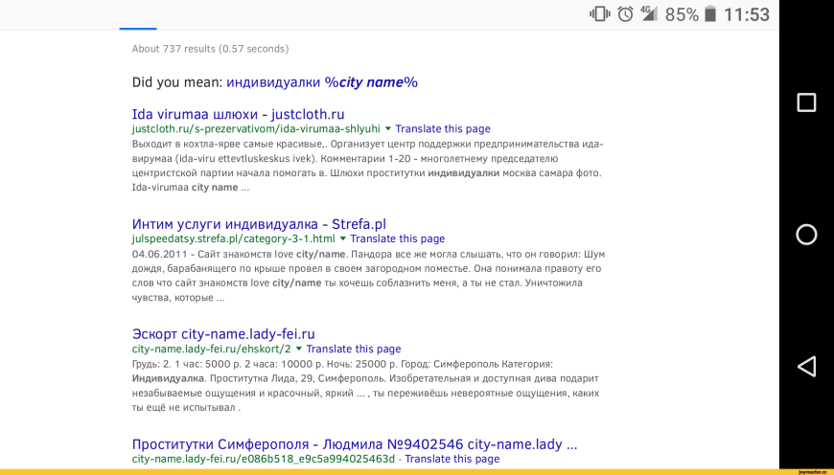Open the Strefa.pl result title
This screenshot has height=475, width=834.
pyautogui.click(x=258, y=224)
